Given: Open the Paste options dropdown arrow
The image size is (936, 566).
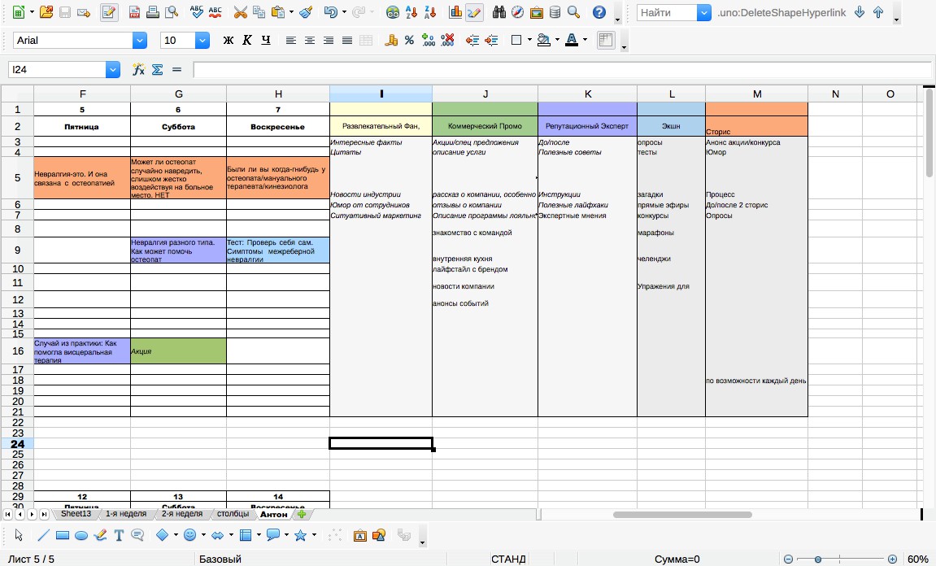Looking at the screenshot, I should 291,12.
